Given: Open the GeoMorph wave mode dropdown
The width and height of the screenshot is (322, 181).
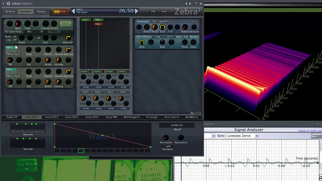Looking at the screenshot, I should tap(177, 125).
